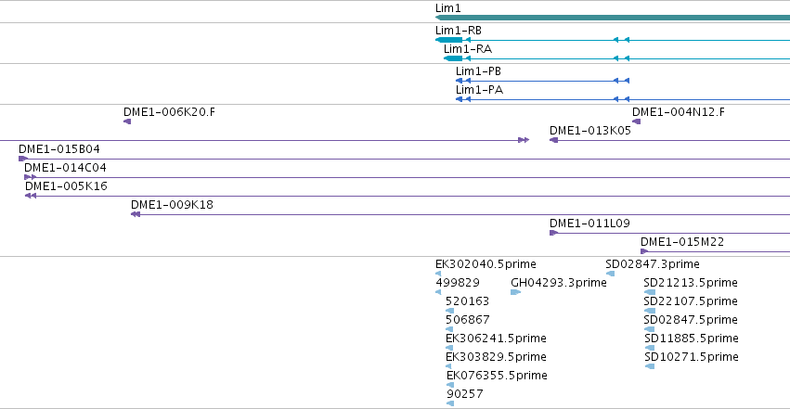Select the DME1-013K05 feature arrowhead
The image size is (790, 409).
click(x=553, y=140)
